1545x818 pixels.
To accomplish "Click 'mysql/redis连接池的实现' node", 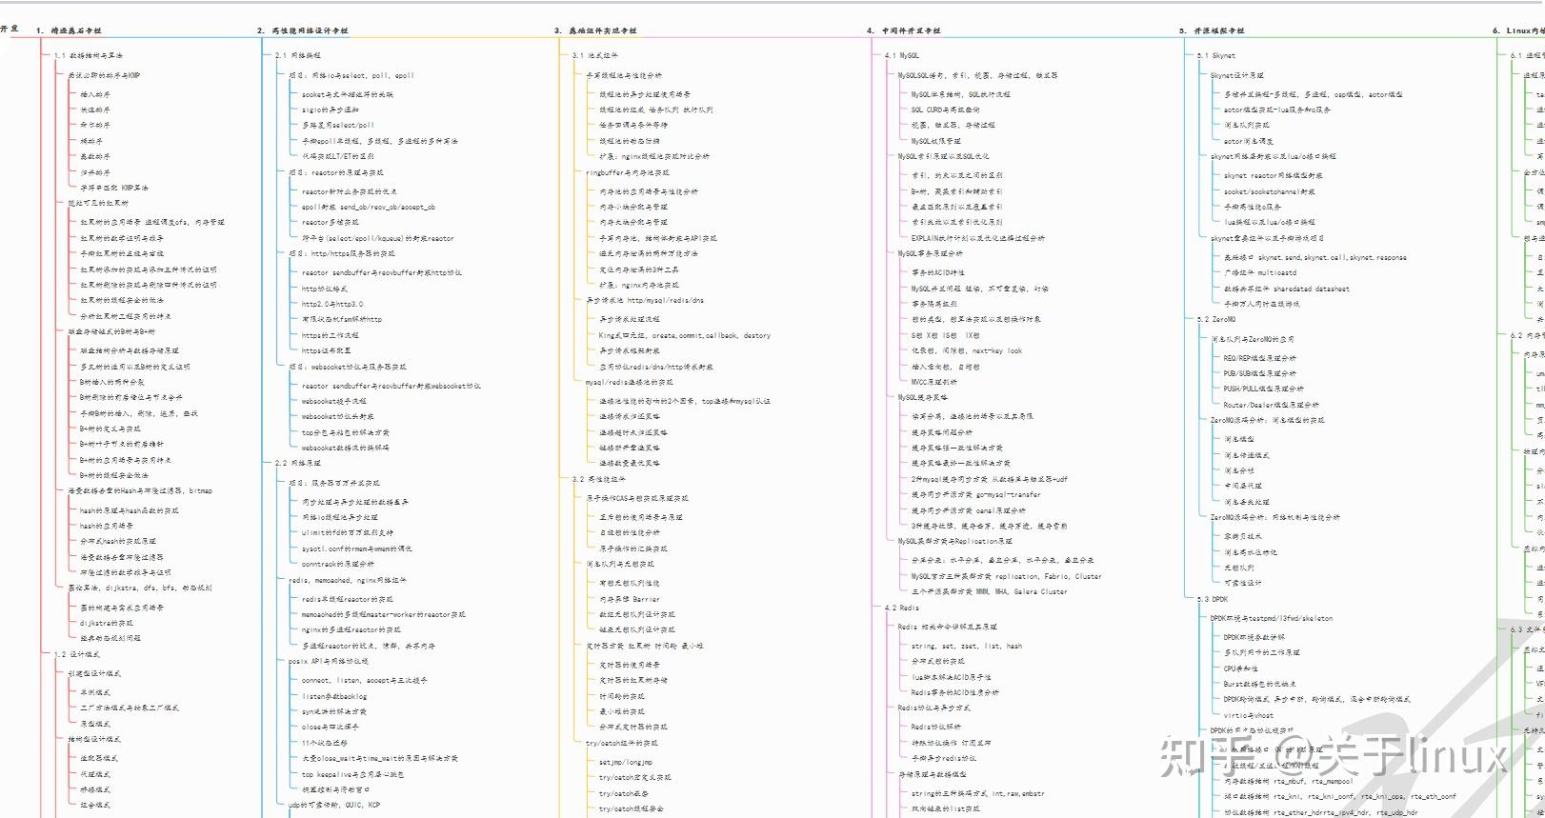I will pos(630,382).
